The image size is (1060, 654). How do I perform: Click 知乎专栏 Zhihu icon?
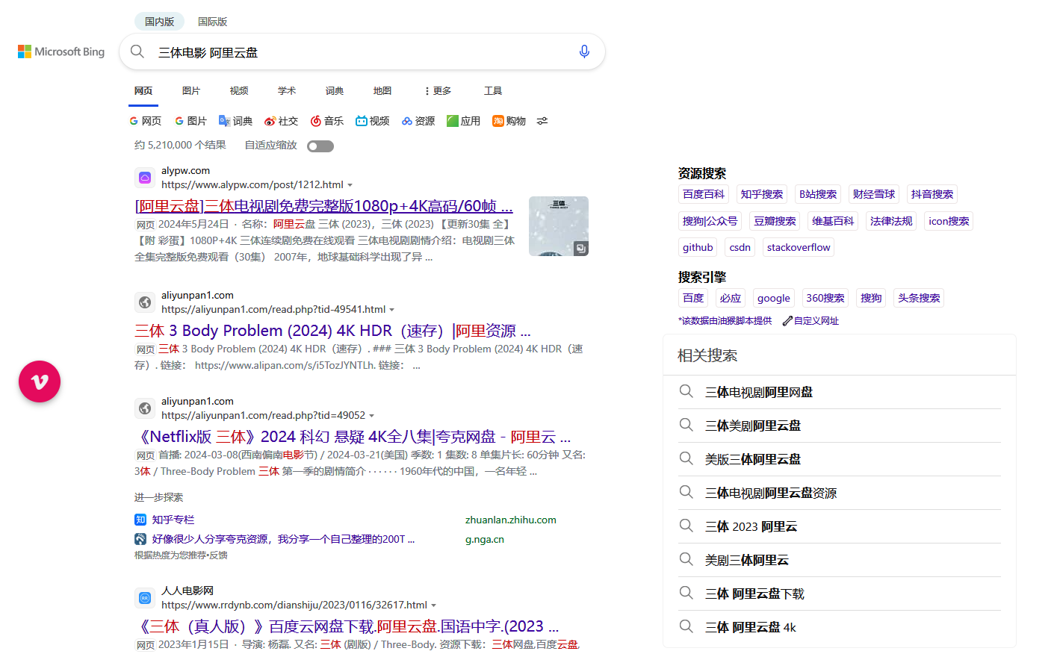(x=140, y=520)
